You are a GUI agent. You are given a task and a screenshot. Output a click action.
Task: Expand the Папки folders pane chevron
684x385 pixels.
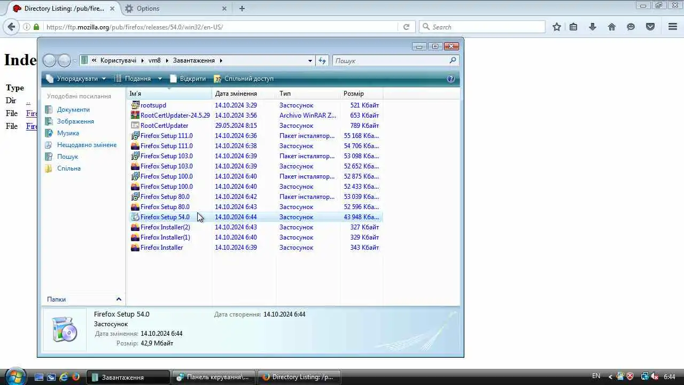119,299
